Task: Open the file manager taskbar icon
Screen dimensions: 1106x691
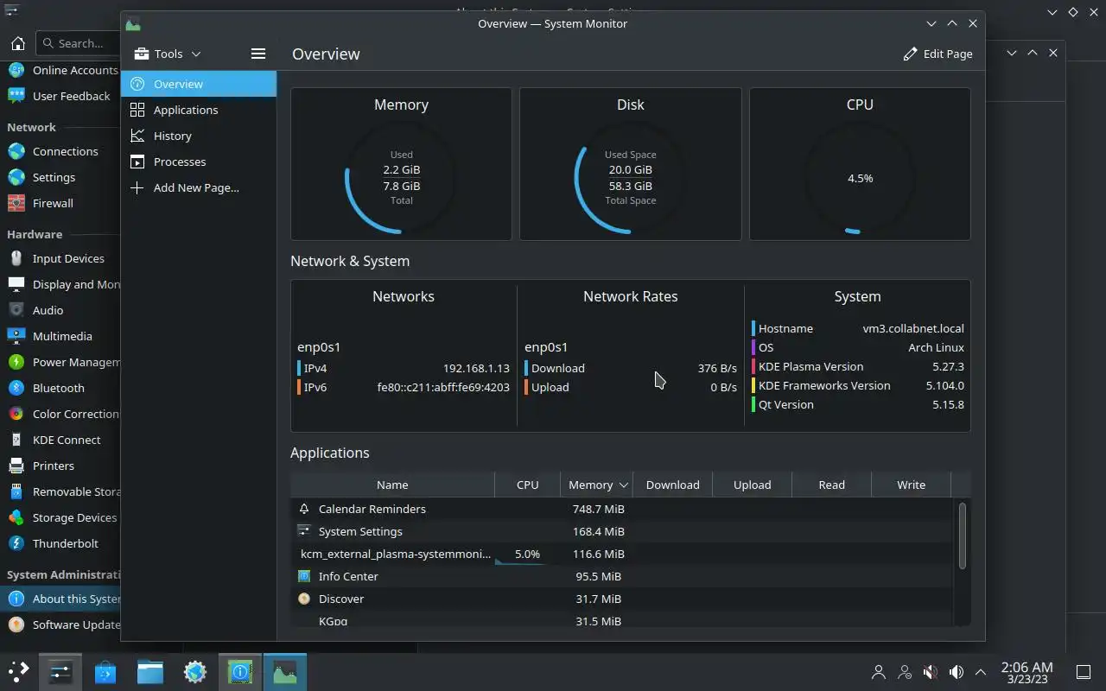Action: pyautogui.click(x=150, y=671)
